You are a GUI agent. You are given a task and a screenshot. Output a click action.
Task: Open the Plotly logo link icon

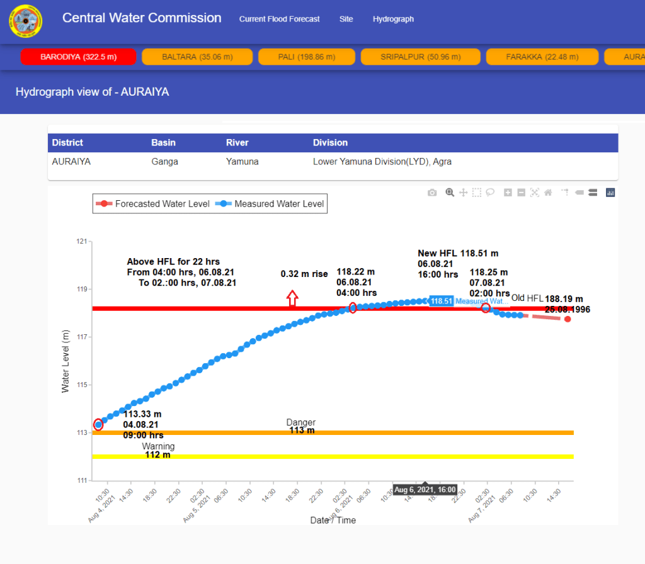coord(610,193)
